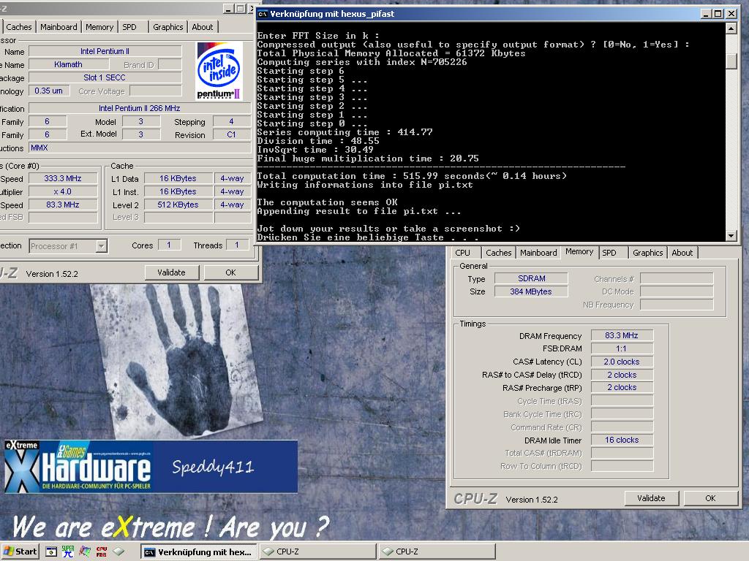This screenshot has height=561, width=749.
Task: Click the 333.3 MHz core speed value
Action: tap(63, 178)
